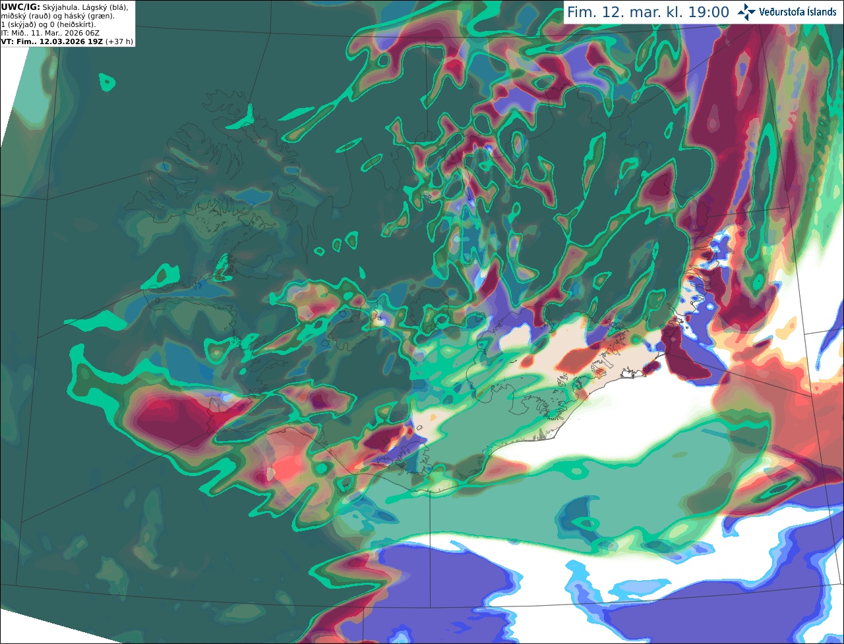Click the '(+37 h)' forecast offset text

119,41
